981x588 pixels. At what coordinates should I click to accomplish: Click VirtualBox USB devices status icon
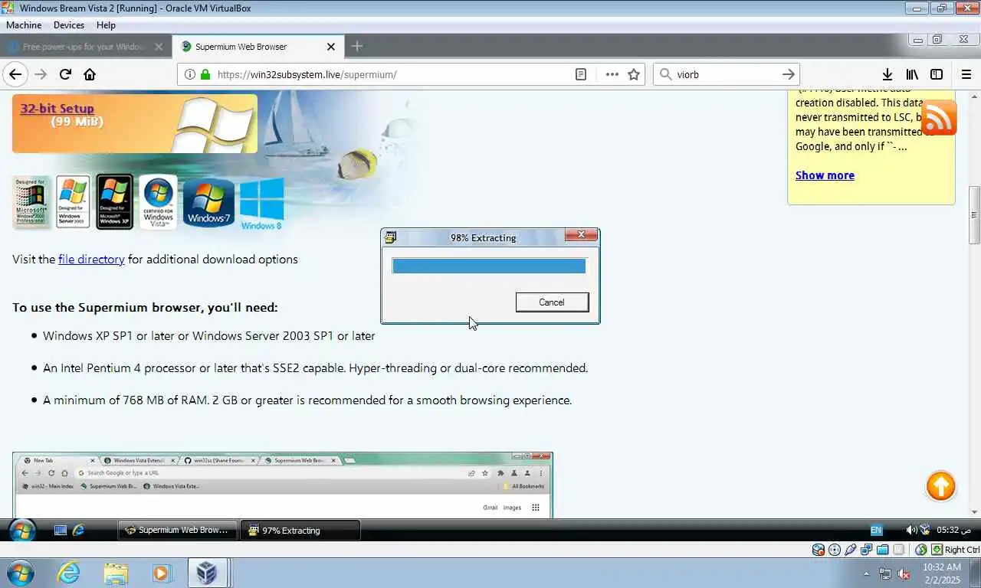[851, 550]
